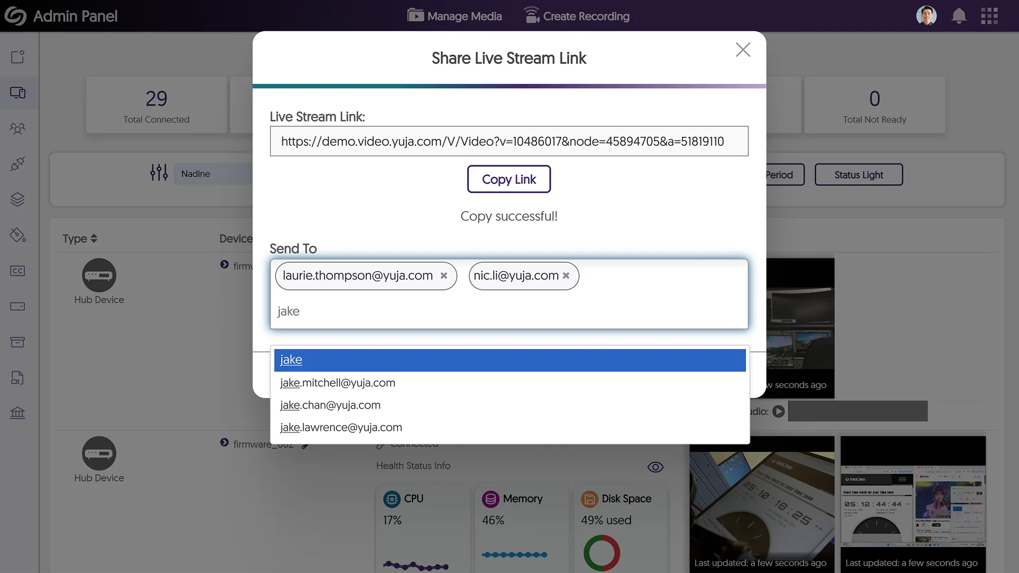Click the notification bell icon
This screenshot has width=1019, height=573.
pyautogui.click(x=958, y=16)
